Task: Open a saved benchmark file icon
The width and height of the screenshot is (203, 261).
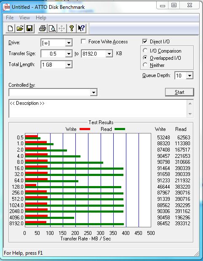Action: [x=20, y=28]
